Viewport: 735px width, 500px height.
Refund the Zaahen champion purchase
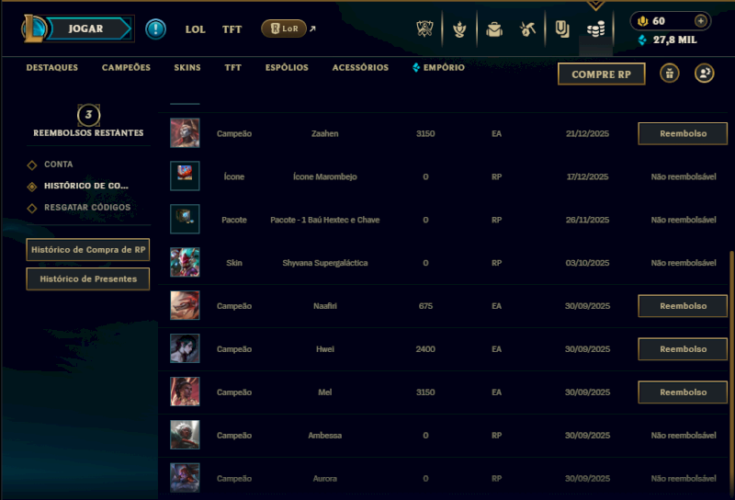[683, 133]
